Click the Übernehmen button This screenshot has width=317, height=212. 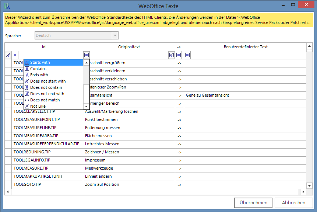(x=253, y=202)
